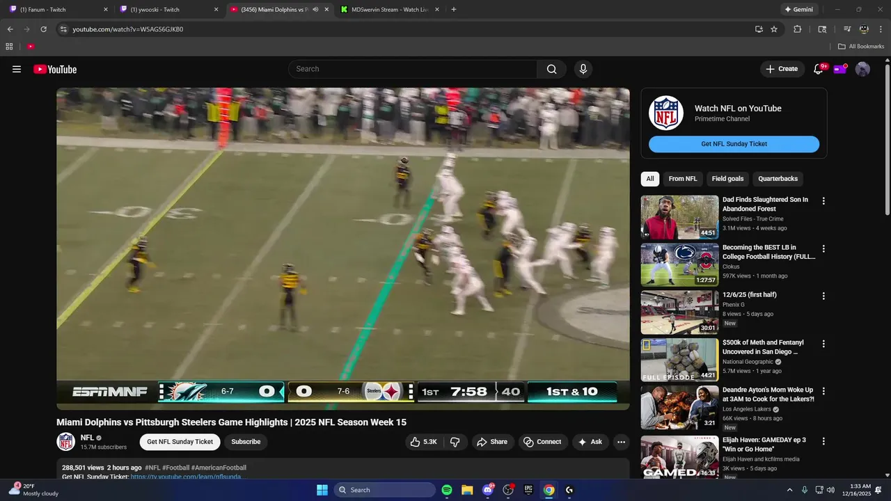Open File Explorer from the taskbar

tap(467, 490)
